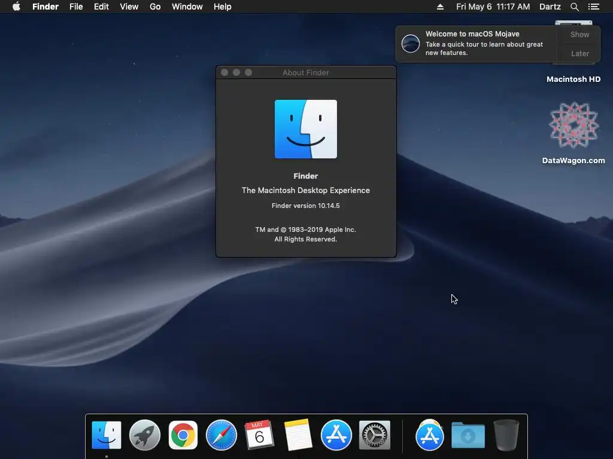Click Show on Mojave notification
The width and height of the screenshot is (613, 459).
[579, 34]
